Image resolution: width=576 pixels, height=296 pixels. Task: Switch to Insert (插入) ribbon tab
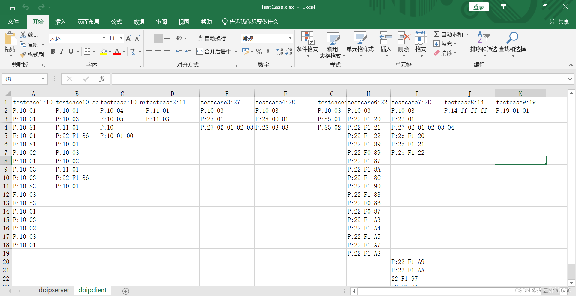point(60,22)
